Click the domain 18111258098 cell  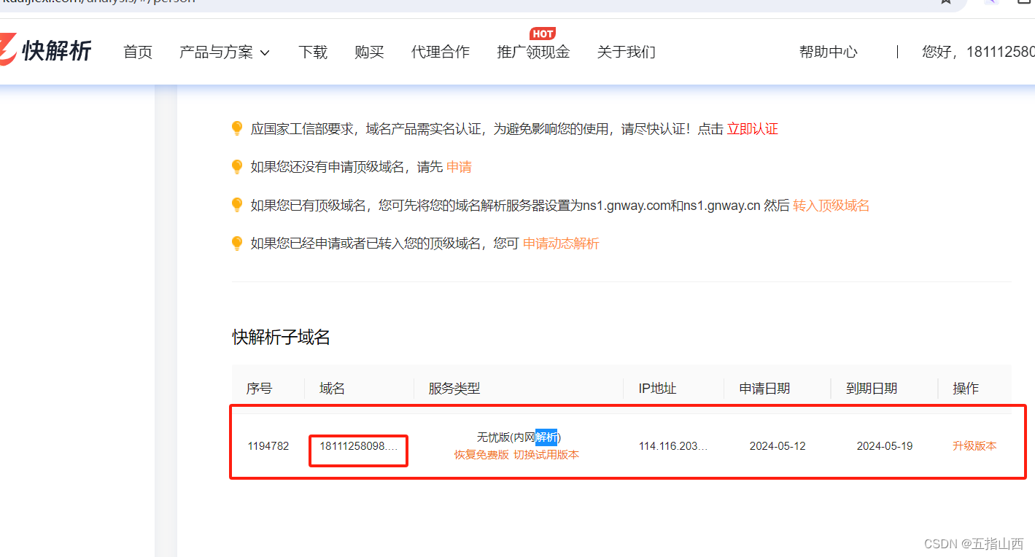tap(358, 446)
